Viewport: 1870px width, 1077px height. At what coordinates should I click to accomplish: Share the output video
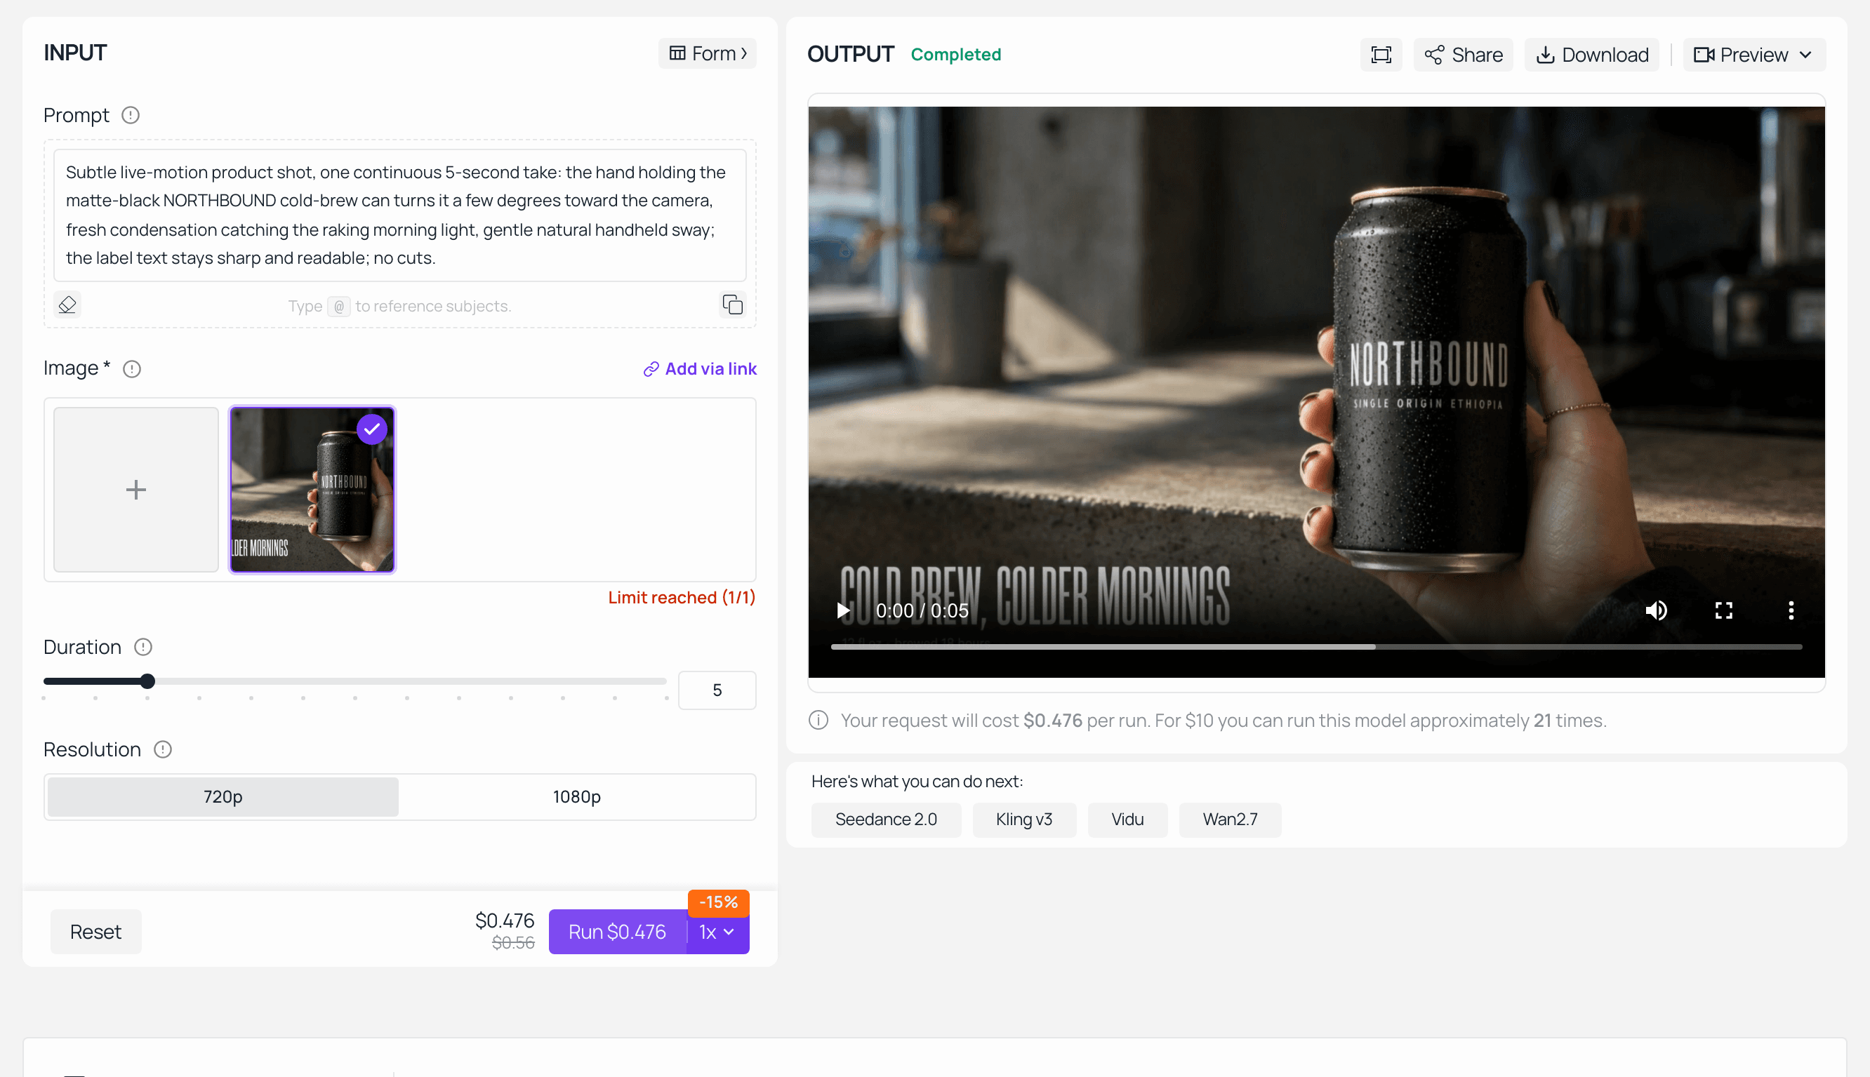(1462, 55)
